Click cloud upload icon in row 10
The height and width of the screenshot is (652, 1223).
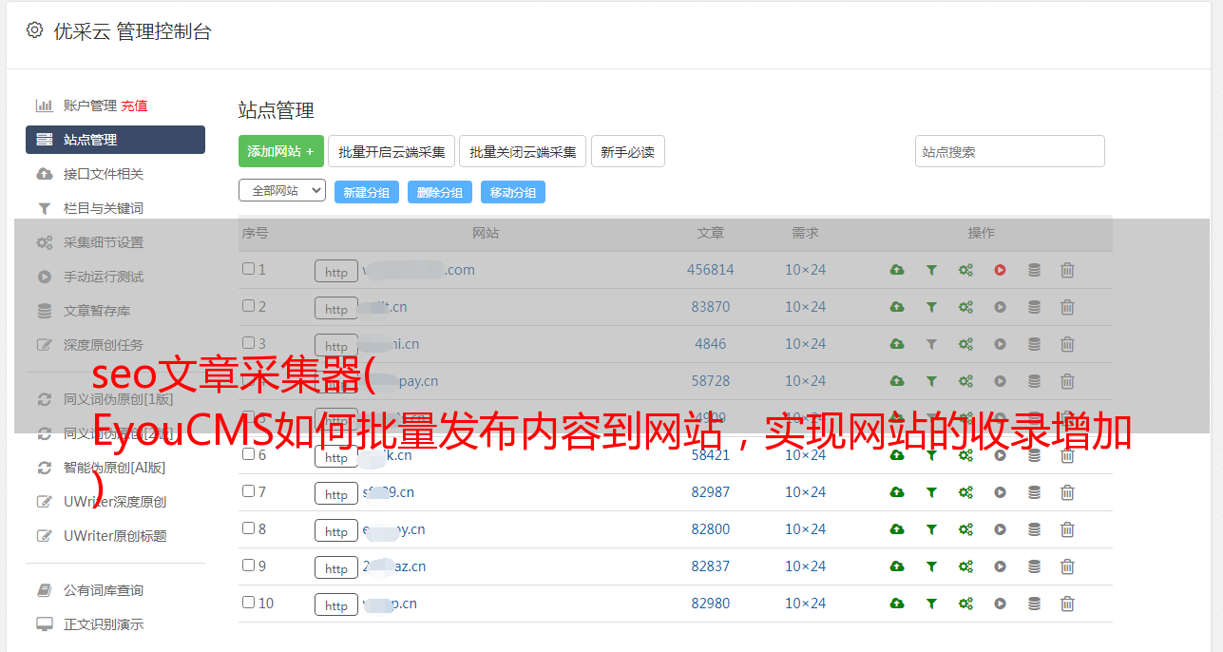(x=896, y=604)
